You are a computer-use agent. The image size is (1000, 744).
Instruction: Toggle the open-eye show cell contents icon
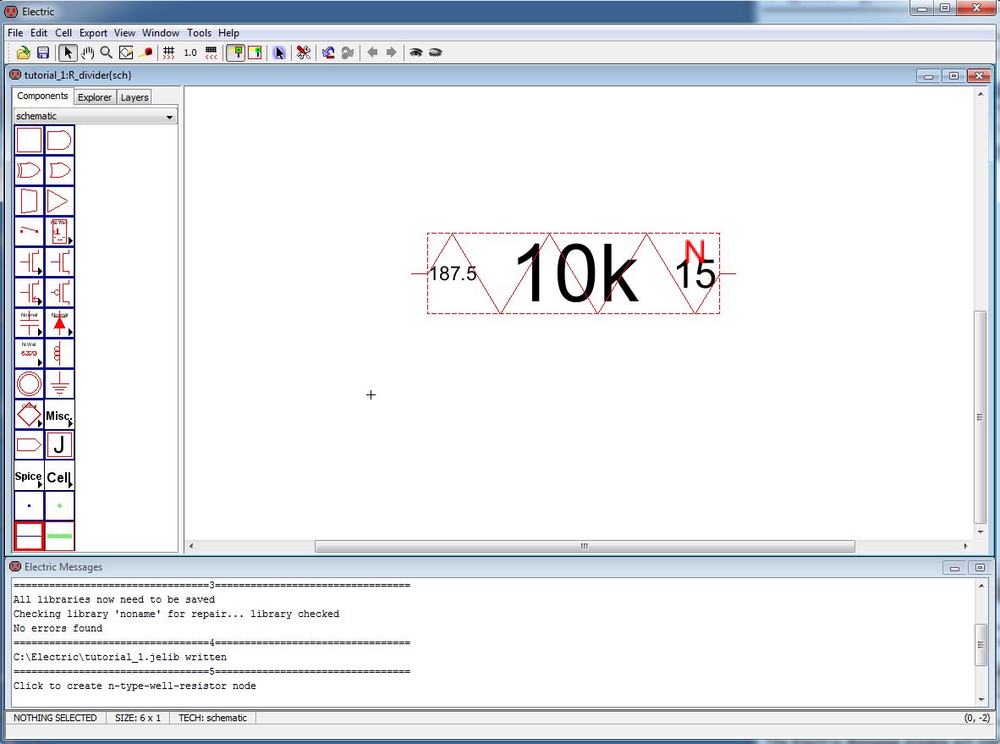coord(415,52)
